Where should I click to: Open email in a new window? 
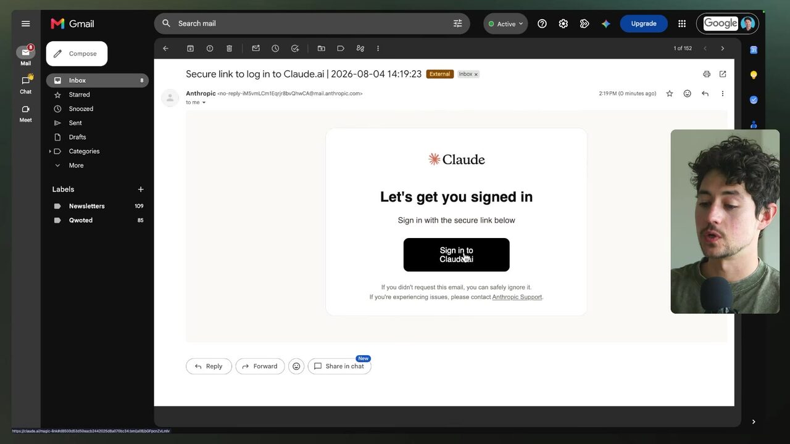point(723,74)
